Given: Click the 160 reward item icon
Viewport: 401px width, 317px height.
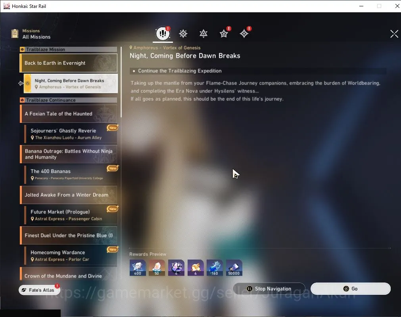Looking at the screenshot, I should coord(215,268).
